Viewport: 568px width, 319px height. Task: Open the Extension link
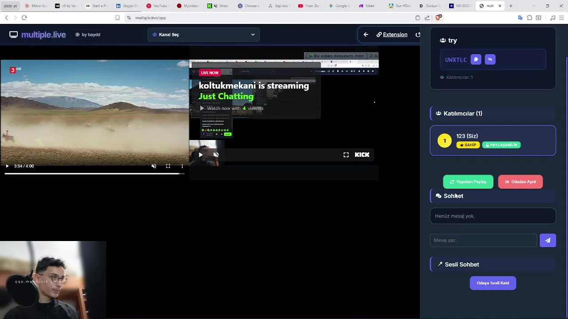392,35
